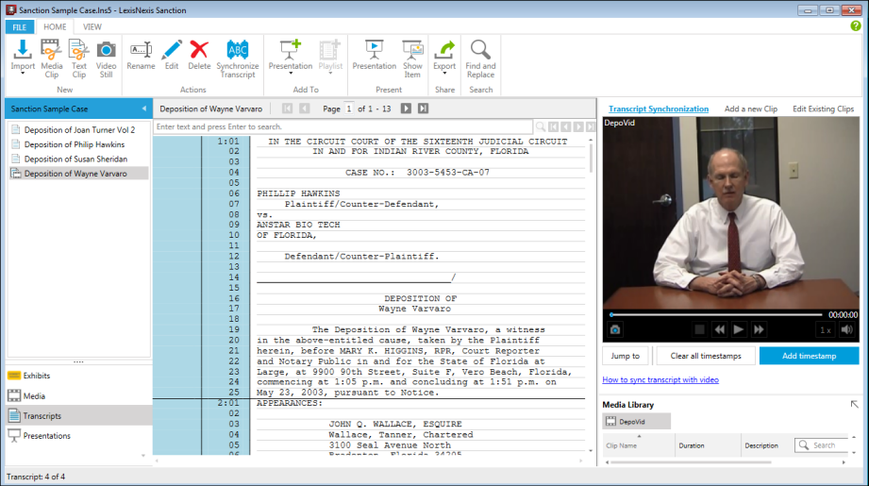Sort by Duration column header
Image resolution: width=869 pixels, height=486 pixels.
pos(708,445)
